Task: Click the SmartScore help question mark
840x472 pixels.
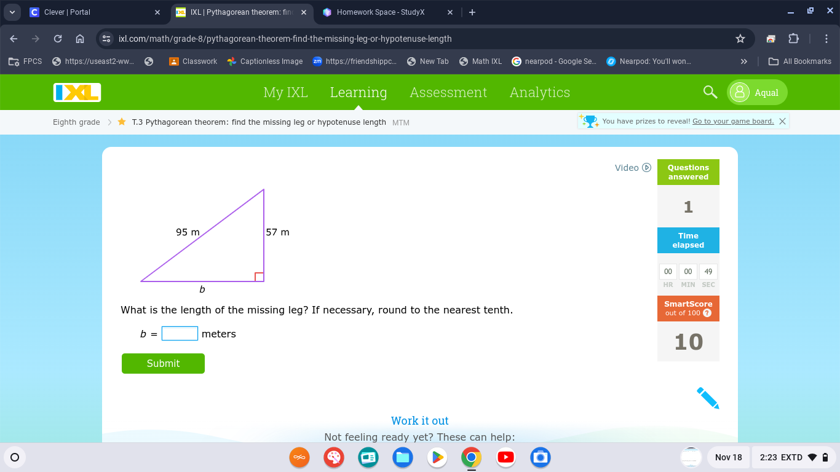Action: click(x=707, y=313)
